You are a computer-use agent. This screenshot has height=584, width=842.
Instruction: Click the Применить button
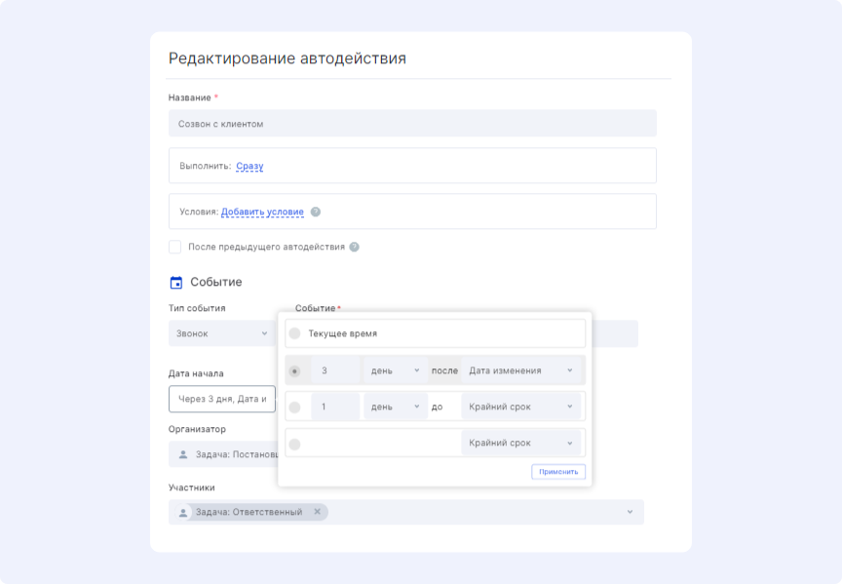pyautogui.click(x=558, y=472)
